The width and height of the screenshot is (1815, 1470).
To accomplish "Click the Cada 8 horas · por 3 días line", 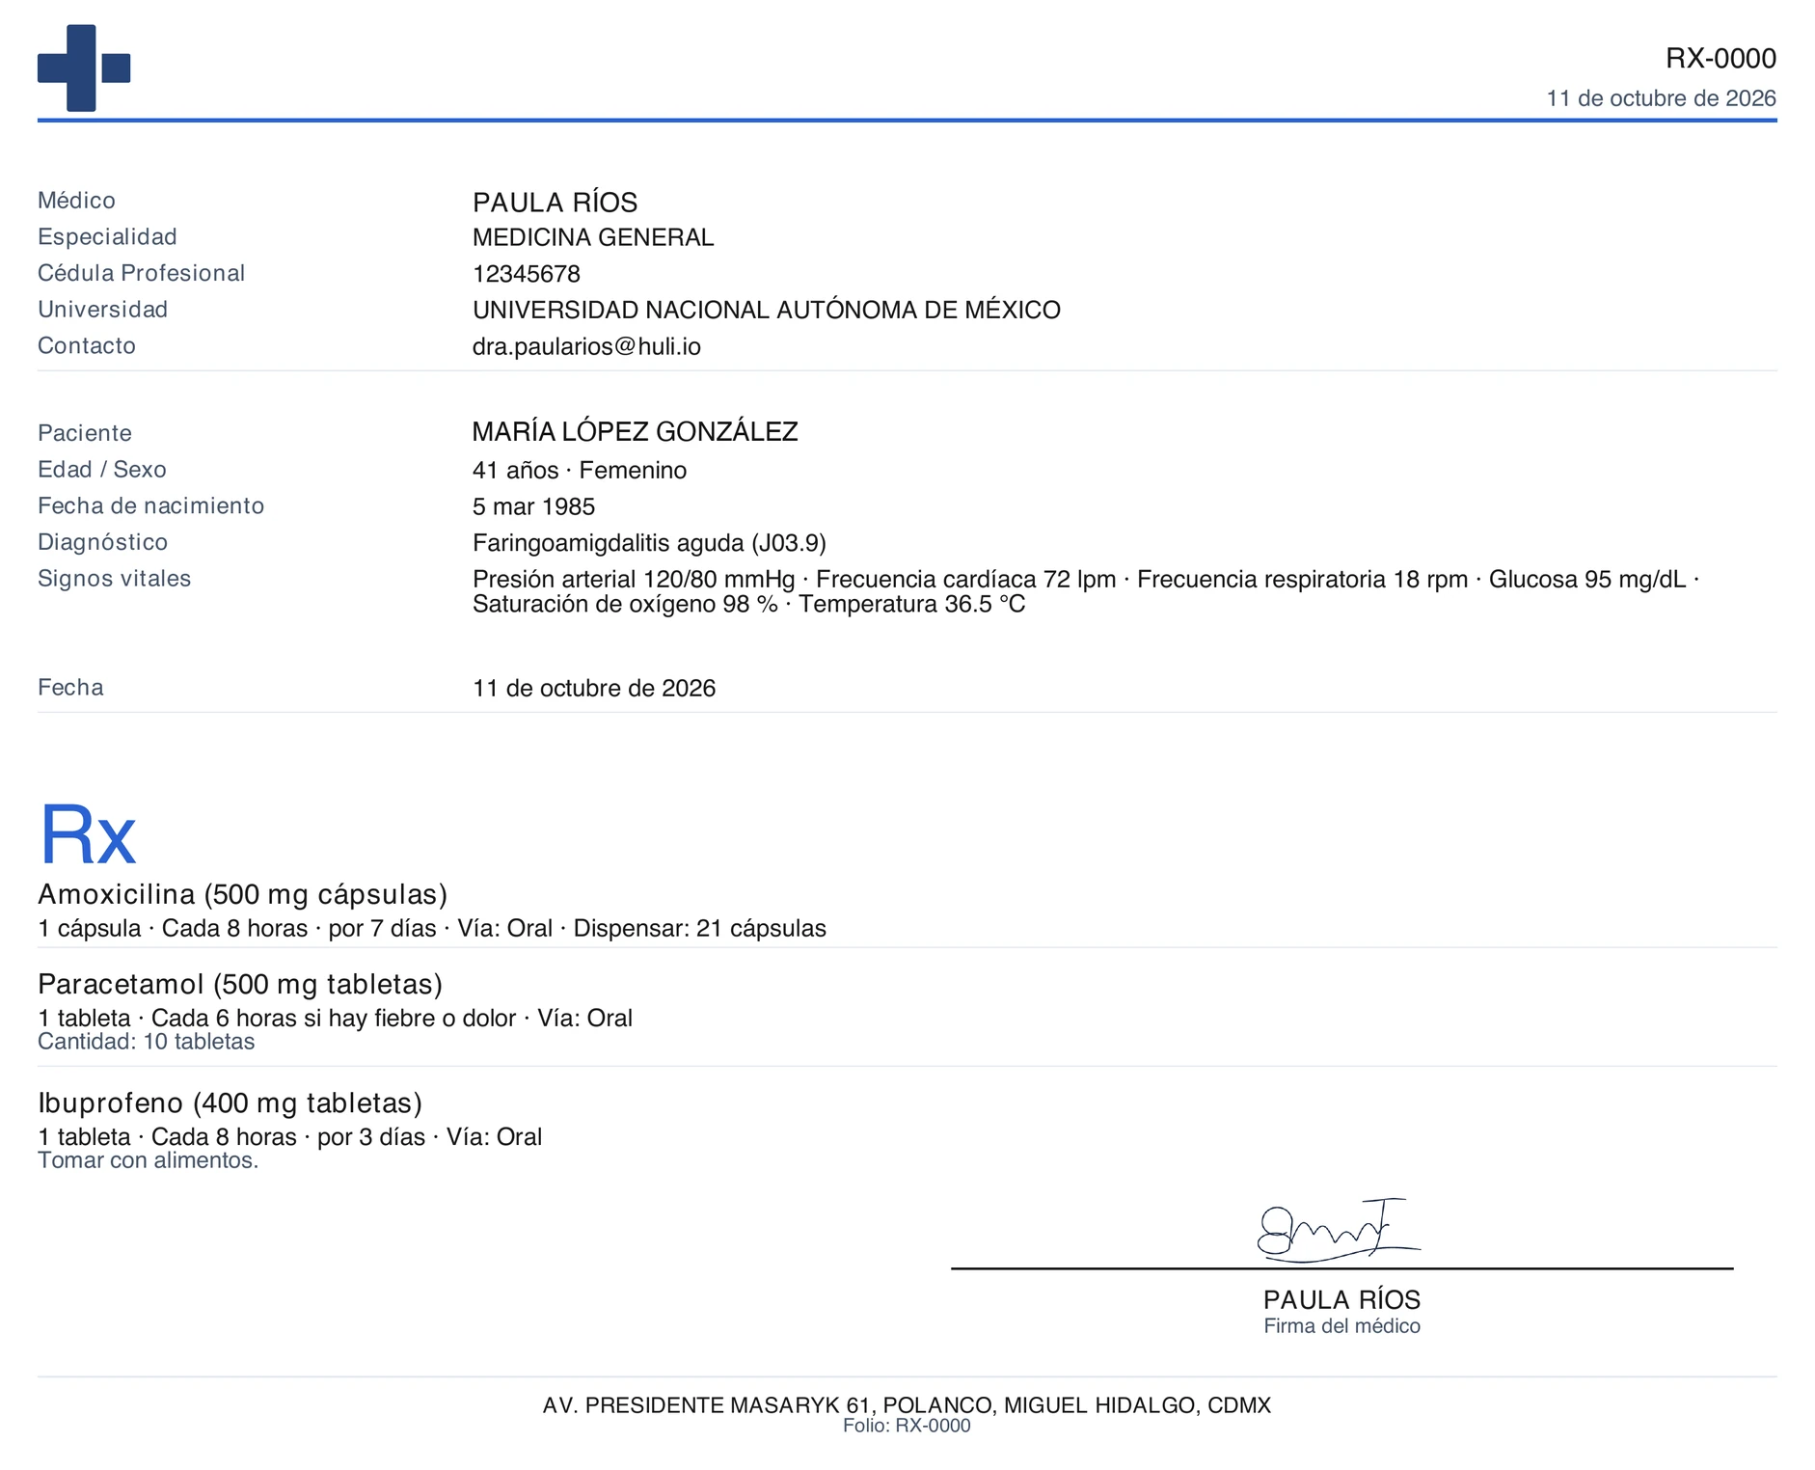I will click(x=290, y=1137).
